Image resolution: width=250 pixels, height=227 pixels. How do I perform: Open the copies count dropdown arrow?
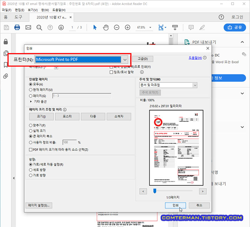(x=56, y=68)
